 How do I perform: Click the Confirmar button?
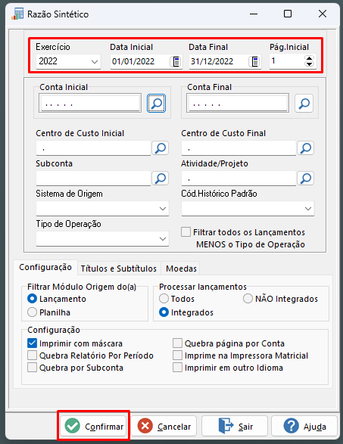click(94, 426)
